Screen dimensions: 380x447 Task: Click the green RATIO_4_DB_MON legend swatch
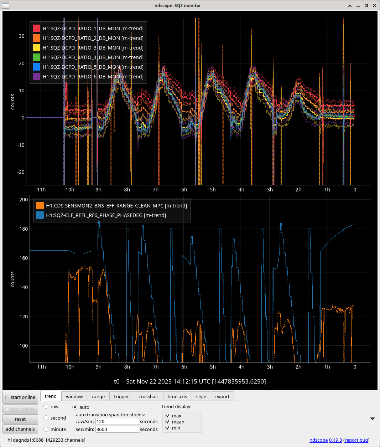(x=36, y=57)
